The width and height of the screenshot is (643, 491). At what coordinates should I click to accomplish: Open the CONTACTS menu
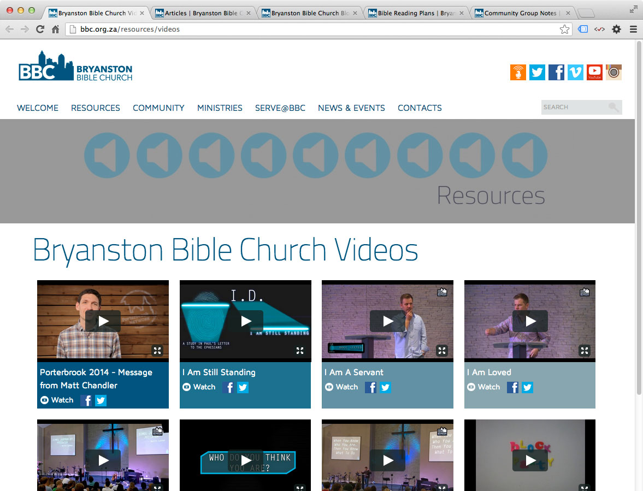[x=420, y=108]
